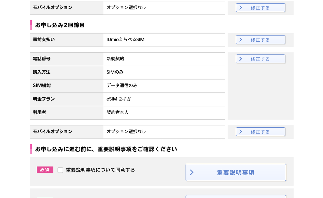Click the データ通信のみ value in SIM機能
The width and height of the screenshot is (323, 198).
point(122,85)
